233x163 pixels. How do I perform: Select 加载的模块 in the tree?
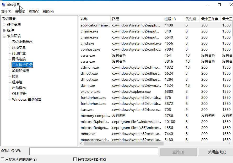(20, 70)
